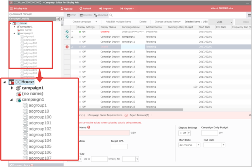The width and height of the screenshot is (252, 167).
Task: Toggle Off display setting for campaign14
Action: tap(83, 57)
